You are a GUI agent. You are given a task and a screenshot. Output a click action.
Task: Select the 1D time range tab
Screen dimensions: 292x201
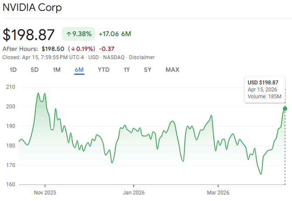point(13,70)
